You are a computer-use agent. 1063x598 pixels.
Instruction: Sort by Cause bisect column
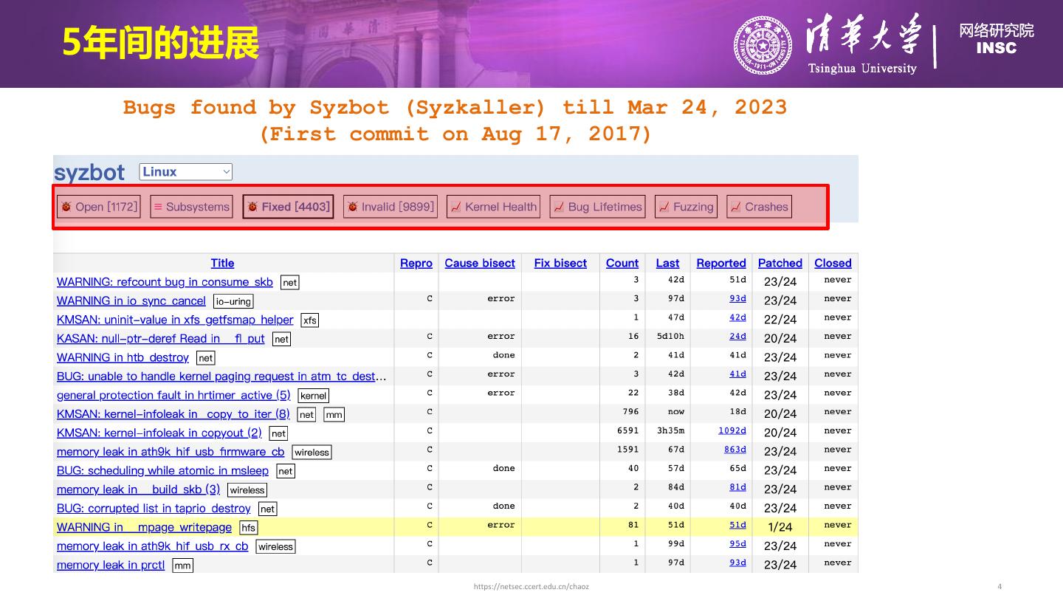(480, 264)
